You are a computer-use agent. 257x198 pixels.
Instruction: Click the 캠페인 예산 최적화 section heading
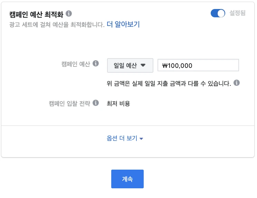pos(36,15)
